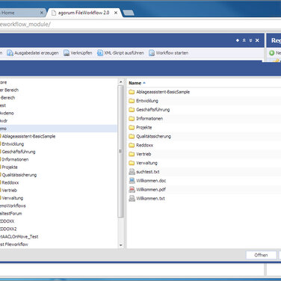Click the suchtest.txt file icon
The width and height of the screenshot is (281, 281).
point(132,172)
